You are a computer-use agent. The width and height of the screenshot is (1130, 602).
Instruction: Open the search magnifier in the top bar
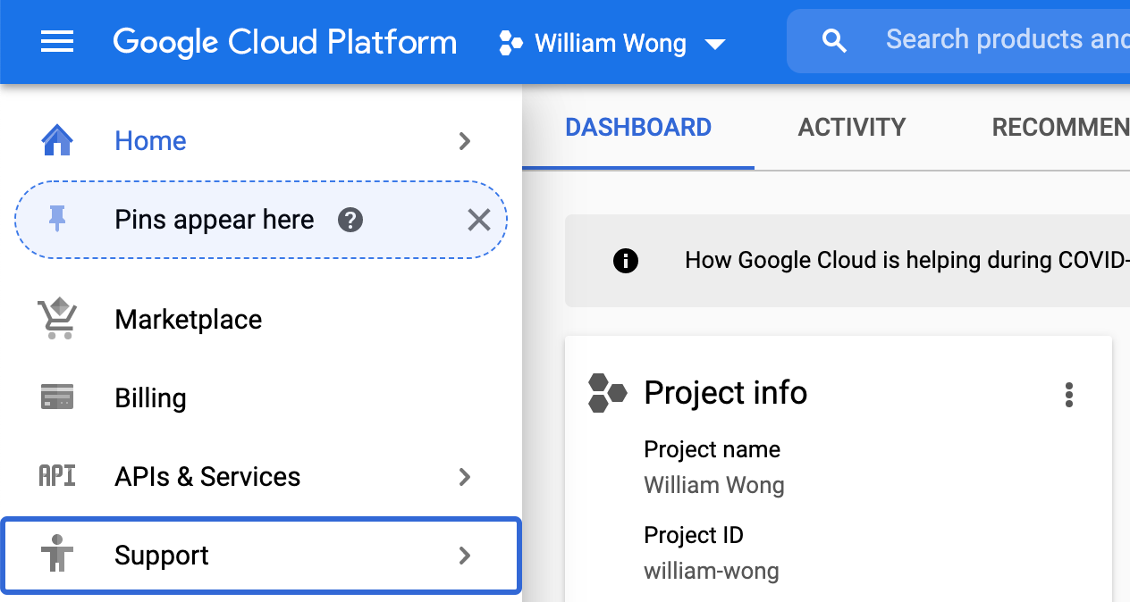click(833, 39)
